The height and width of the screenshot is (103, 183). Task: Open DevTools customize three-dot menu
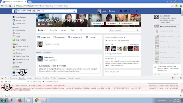(x=177, y=78)
